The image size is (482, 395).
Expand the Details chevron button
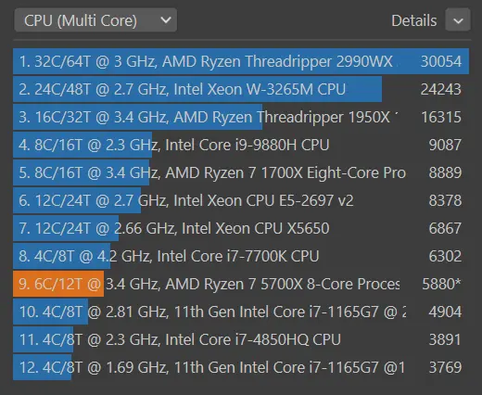(x=458, y=20)
